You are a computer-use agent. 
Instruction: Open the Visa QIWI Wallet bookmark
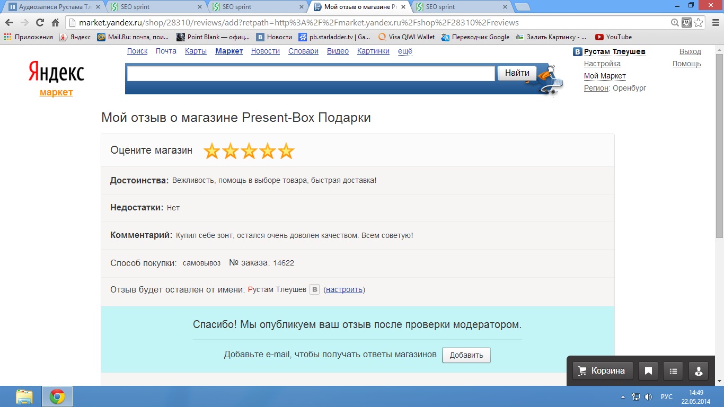(407, 37)
